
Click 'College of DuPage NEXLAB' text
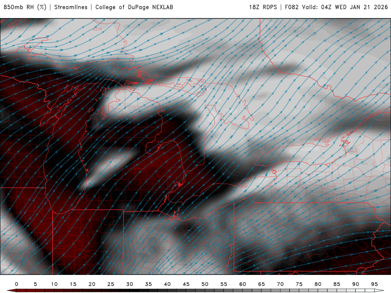[x=134, y=7]
